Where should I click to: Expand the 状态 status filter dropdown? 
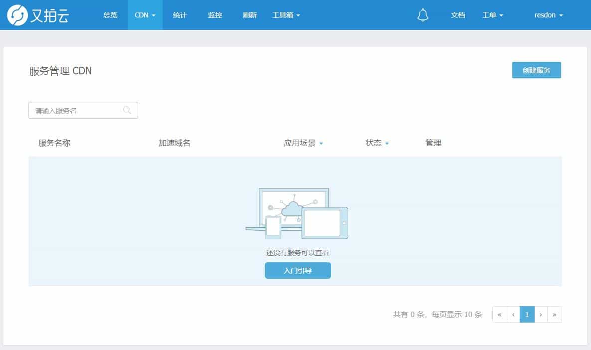coord(377,143)
